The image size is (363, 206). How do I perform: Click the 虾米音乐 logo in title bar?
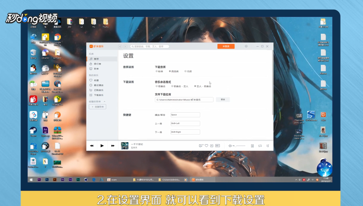97,46
